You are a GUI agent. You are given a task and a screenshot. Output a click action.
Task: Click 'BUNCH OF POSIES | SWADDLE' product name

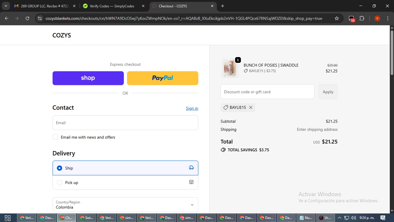[x=271, y=65]
